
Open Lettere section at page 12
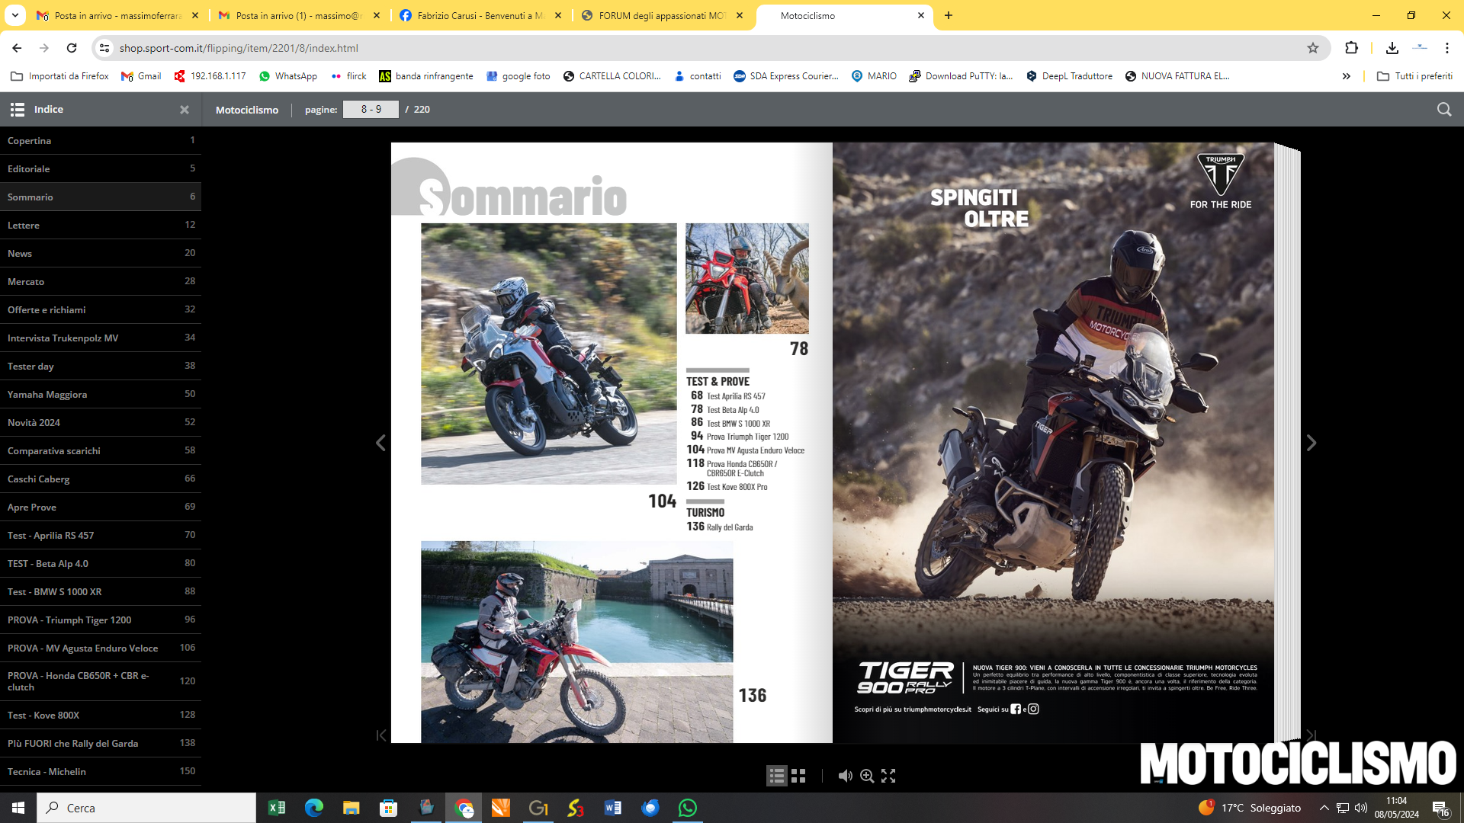[x=101, y=225]
